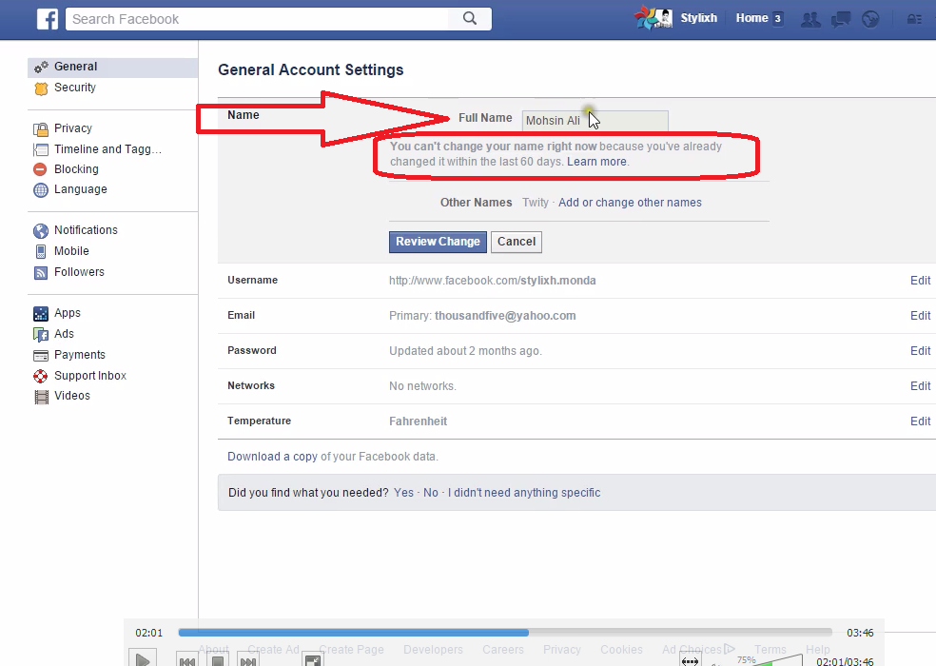This screenshot has width=936, height=666.
Task: Click I didn't need anything specific
Action: (524, 493)
